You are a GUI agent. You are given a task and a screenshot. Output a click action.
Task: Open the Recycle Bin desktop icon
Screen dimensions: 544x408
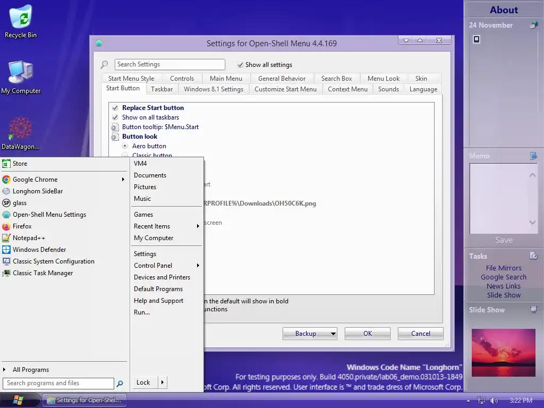coord(21,21)
